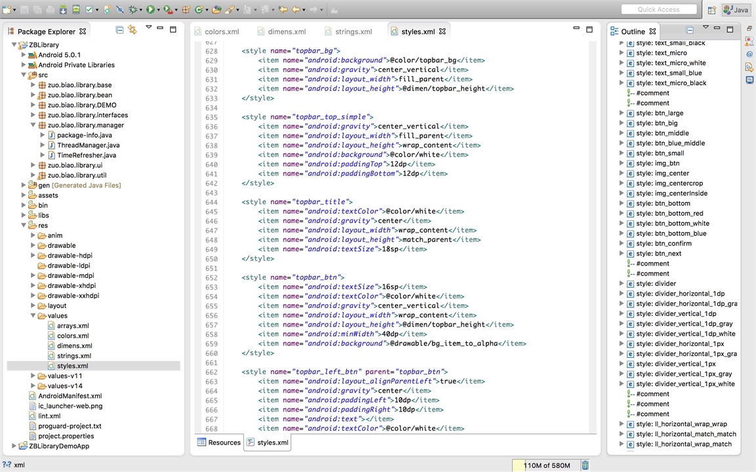Switch to the colors.xml editor tab
756x472 pixels.
221,31
